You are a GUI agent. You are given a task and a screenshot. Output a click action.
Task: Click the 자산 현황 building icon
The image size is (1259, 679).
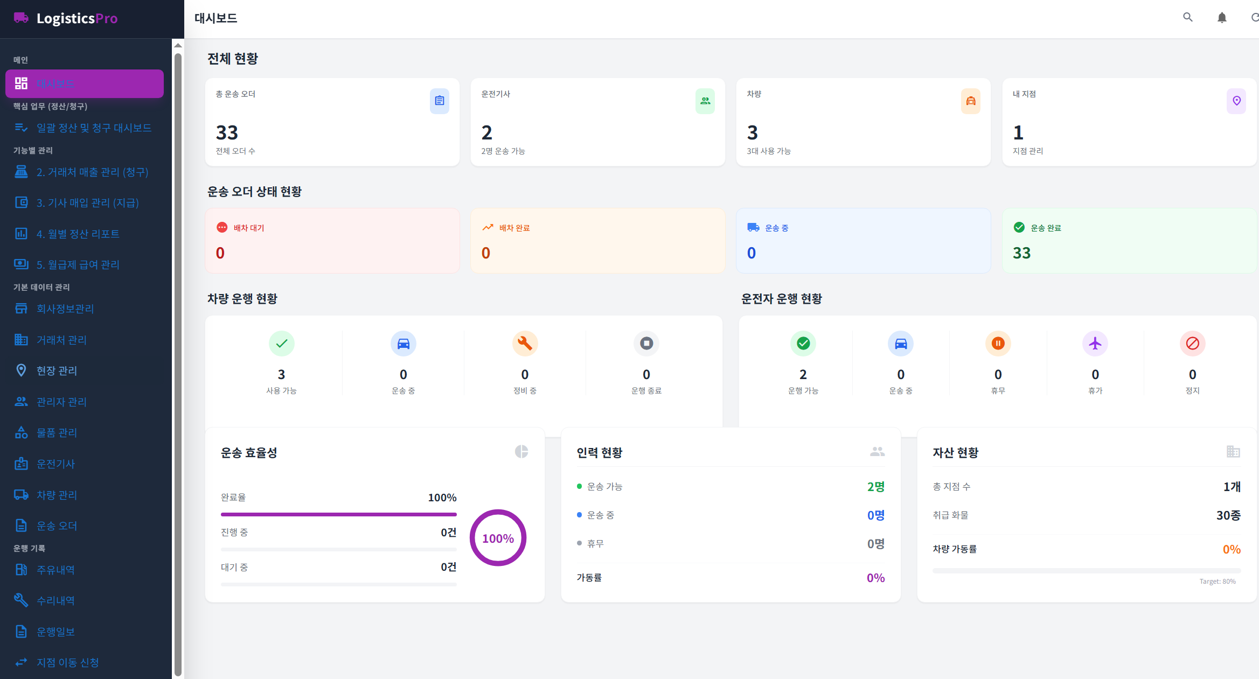(1234, 452)
